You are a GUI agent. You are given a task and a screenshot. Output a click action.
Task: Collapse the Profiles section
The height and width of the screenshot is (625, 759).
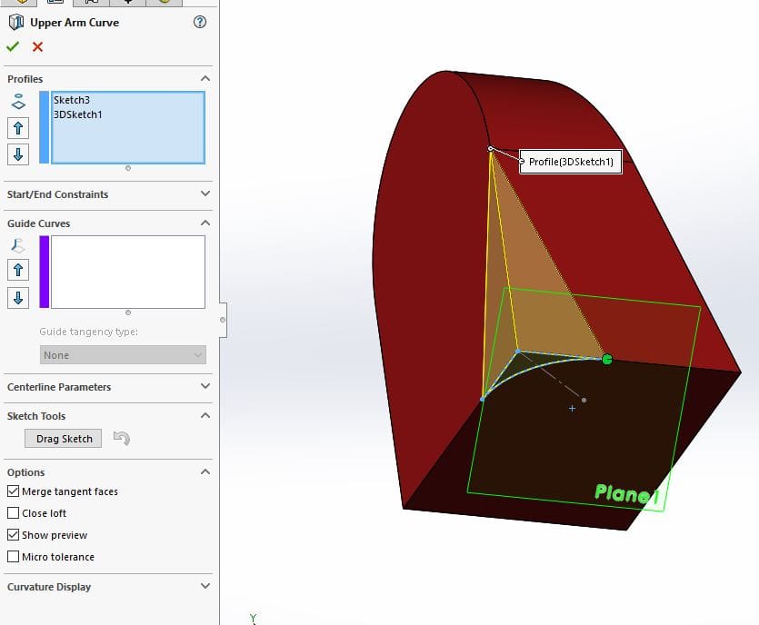pos(205,78)
